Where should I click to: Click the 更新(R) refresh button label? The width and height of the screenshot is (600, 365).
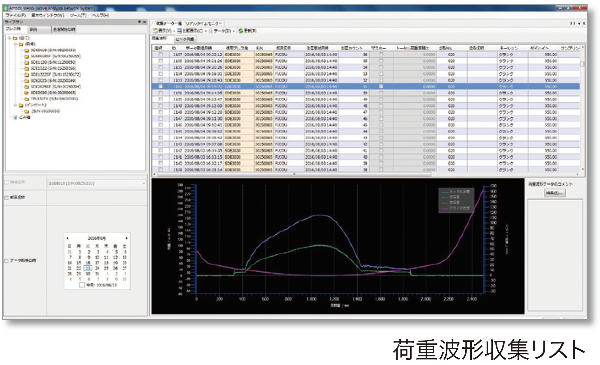[250, 31]
